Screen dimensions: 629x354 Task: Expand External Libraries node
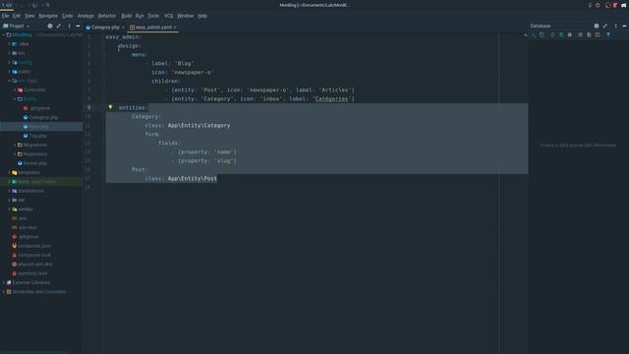[4, 282]
